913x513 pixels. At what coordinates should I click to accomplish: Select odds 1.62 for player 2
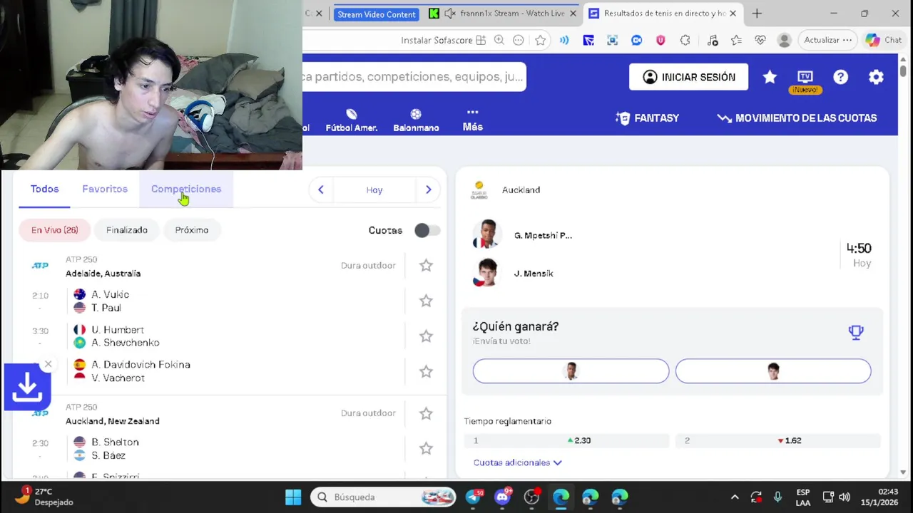(777, 440)
